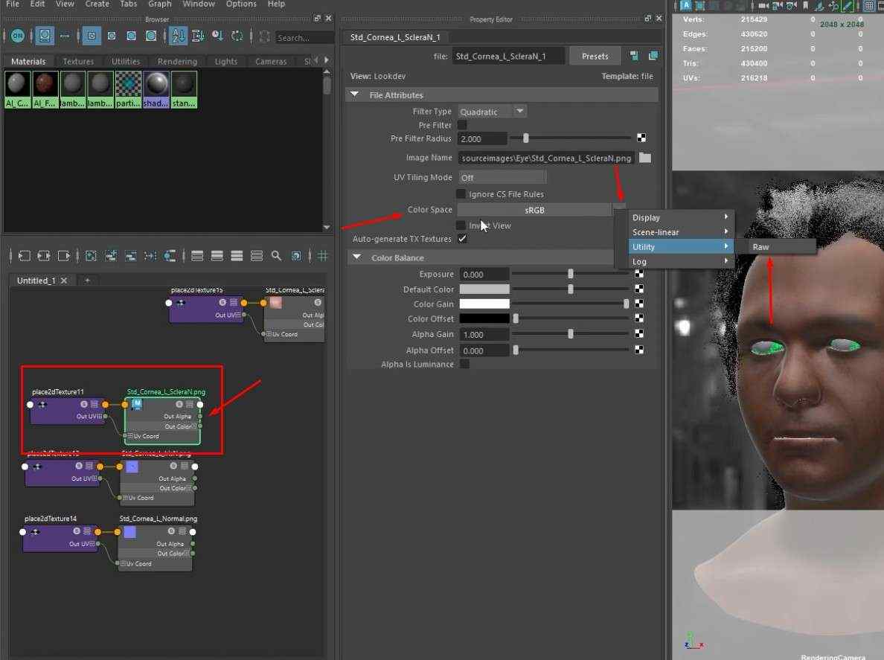This screenshot has height=660, width=884.
Task: Open the Color Space sRGB dropdown
Action: pyautogui.click(x=534, y=210)
